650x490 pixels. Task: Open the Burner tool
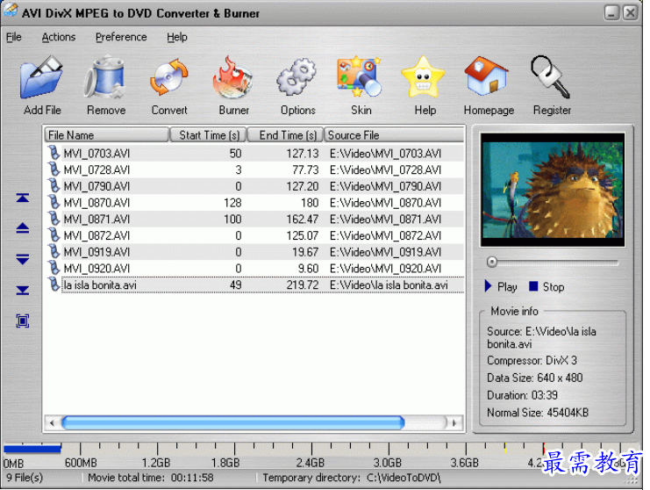pos(233,78)
